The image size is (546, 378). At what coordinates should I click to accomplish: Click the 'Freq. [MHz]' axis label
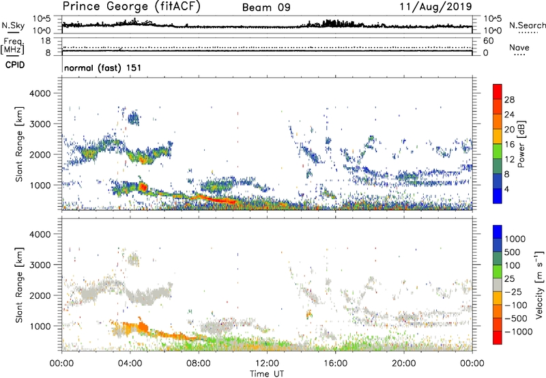(x=12, y=46)
